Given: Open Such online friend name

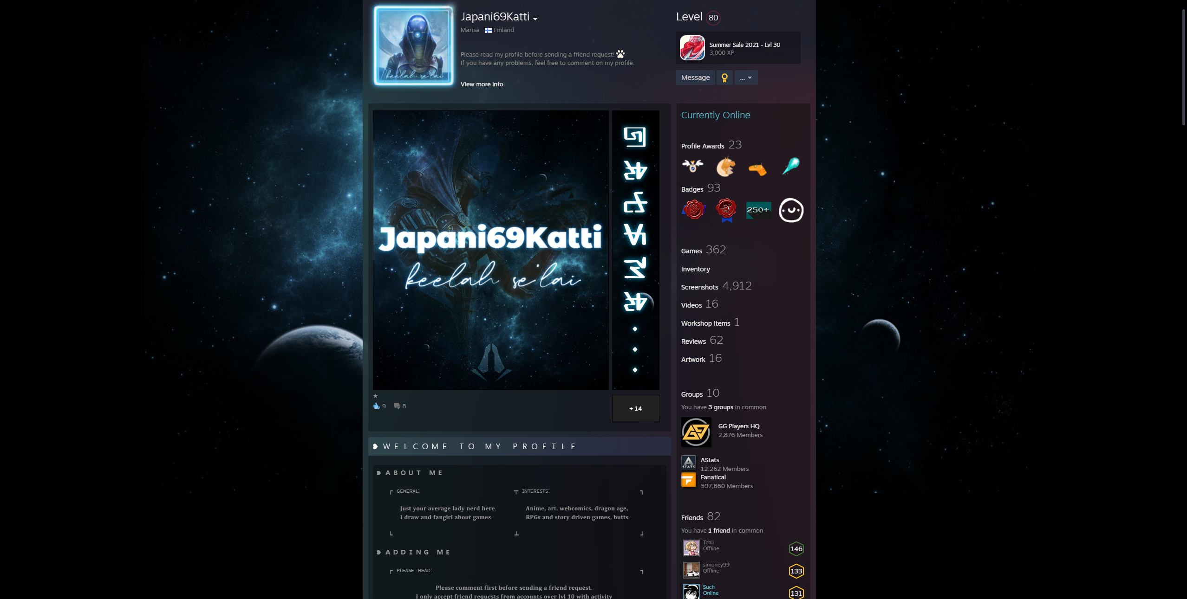Looking at the screenshot, I should coord(709,587).
